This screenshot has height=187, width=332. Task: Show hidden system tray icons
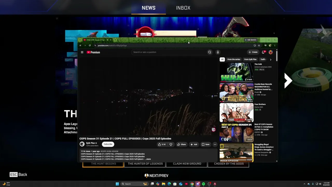click(305, 184)
